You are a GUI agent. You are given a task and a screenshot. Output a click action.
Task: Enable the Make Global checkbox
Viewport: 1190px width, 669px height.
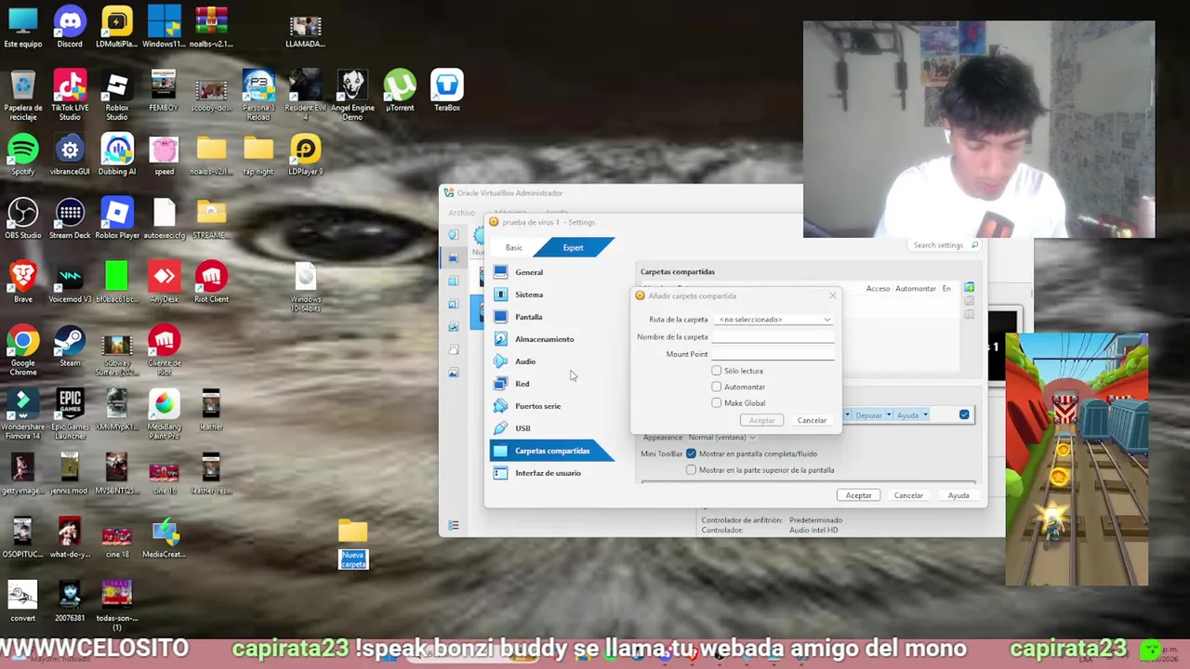coord(716,403)
